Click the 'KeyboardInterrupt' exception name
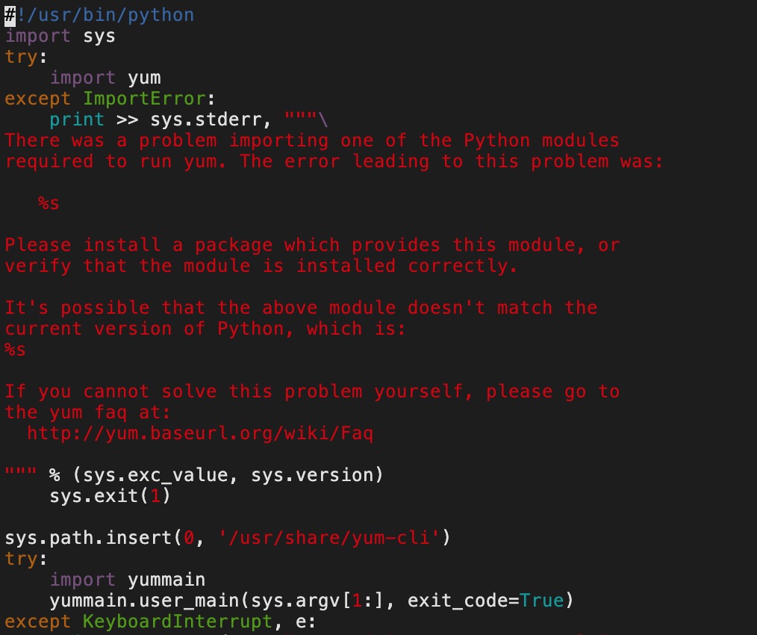The height and width of the screenshot is (635, 757). click(178, 622)
